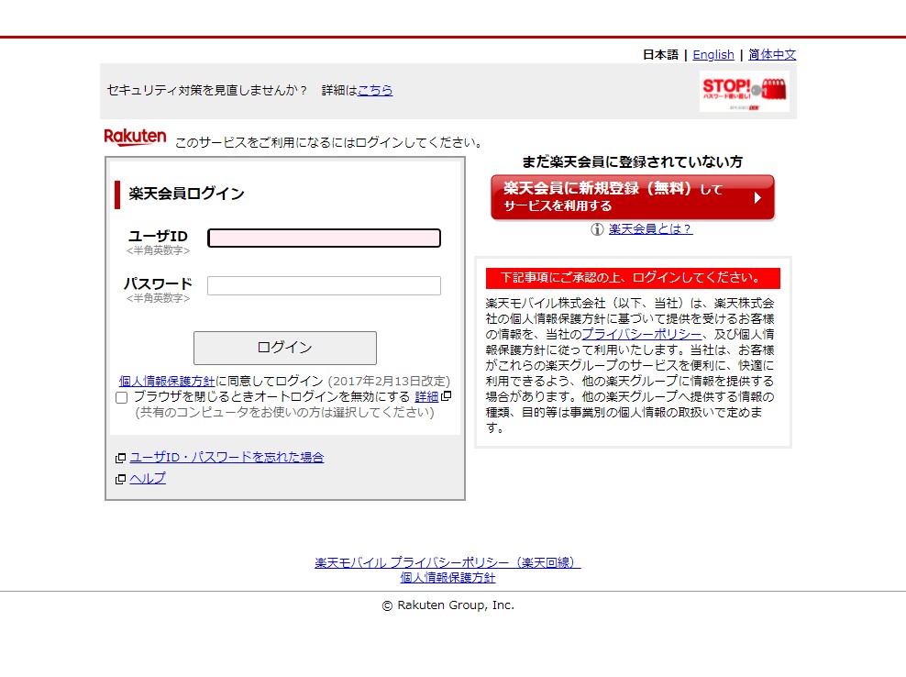906x677 pixels.
Task: Switch language to 简体中文
Action: pos(772,55)
